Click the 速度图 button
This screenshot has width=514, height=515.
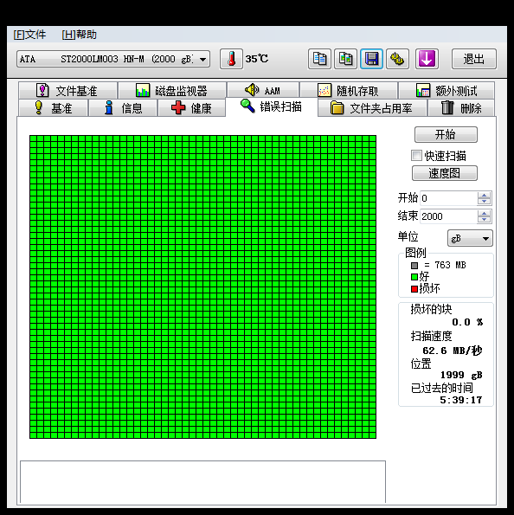coord(445,173)
